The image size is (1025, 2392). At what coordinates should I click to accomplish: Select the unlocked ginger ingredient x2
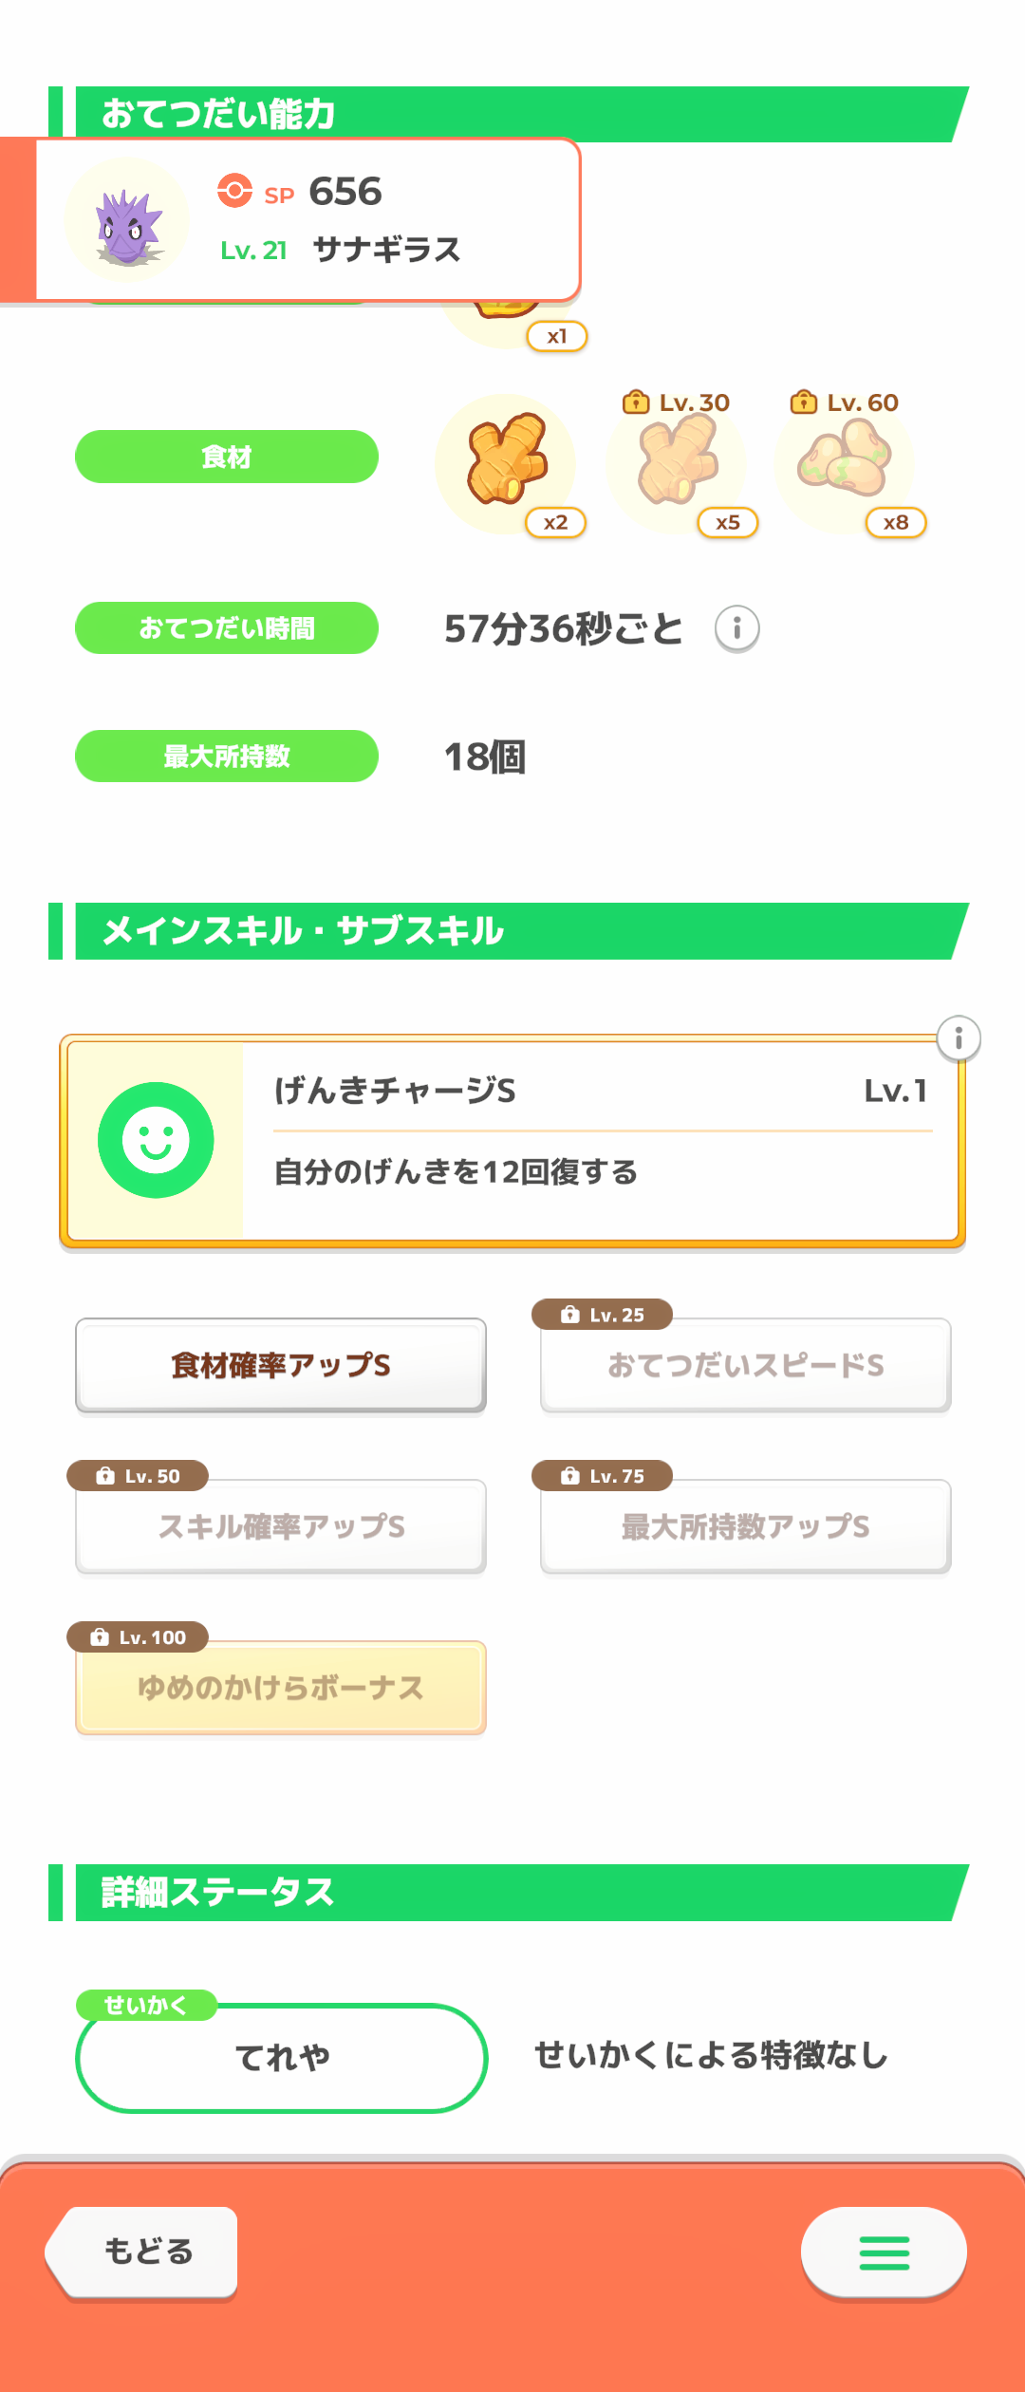pos(507,464)
